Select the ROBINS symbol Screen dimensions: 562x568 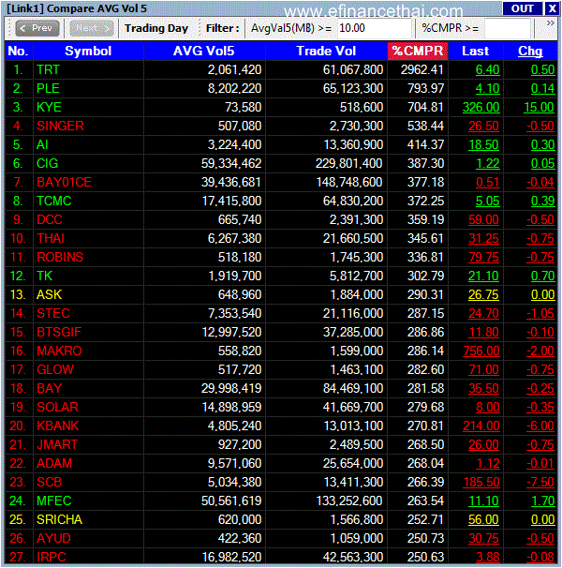point(60,257)
